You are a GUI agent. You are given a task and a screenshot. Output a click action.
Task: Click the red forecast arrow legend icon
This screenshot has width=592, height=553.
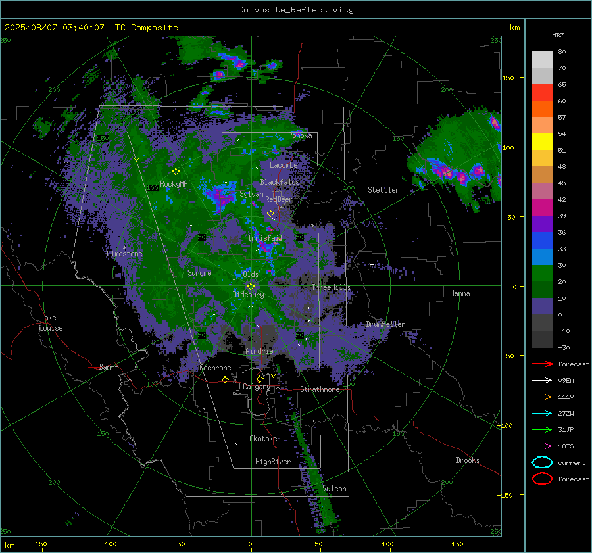tap(542, 364)
